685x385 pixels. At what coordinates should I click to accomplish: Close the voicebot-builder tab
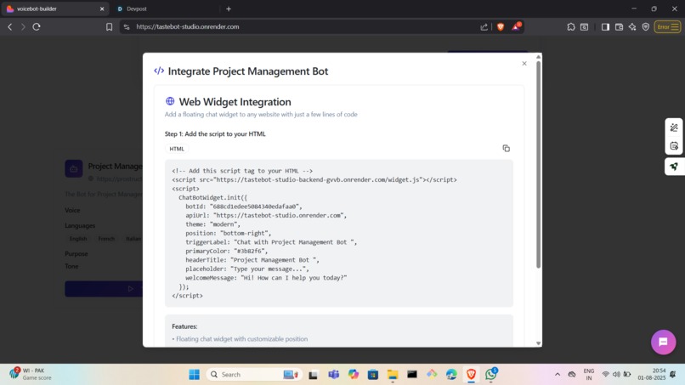click(102, 8)
